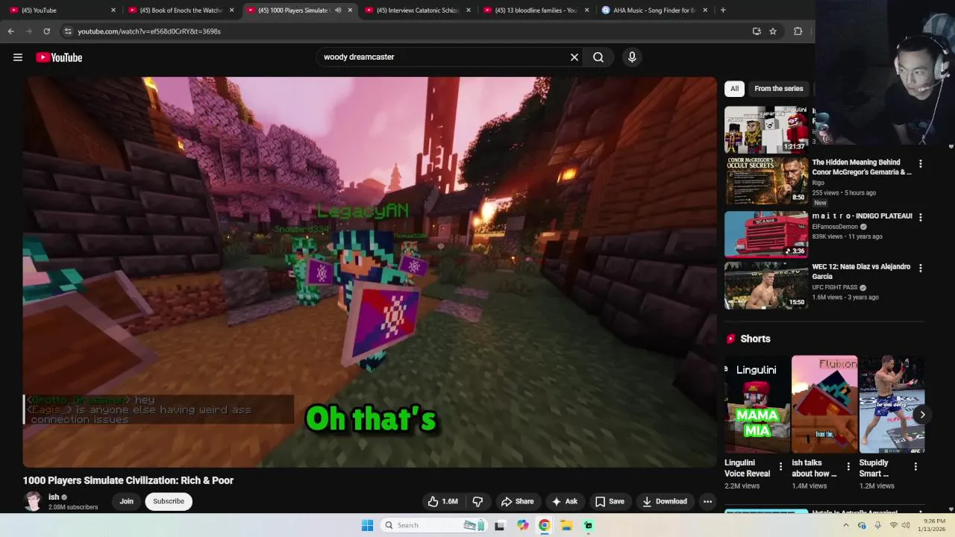
Task: View site information icon in address bar
Action: [x=67, y=31]
